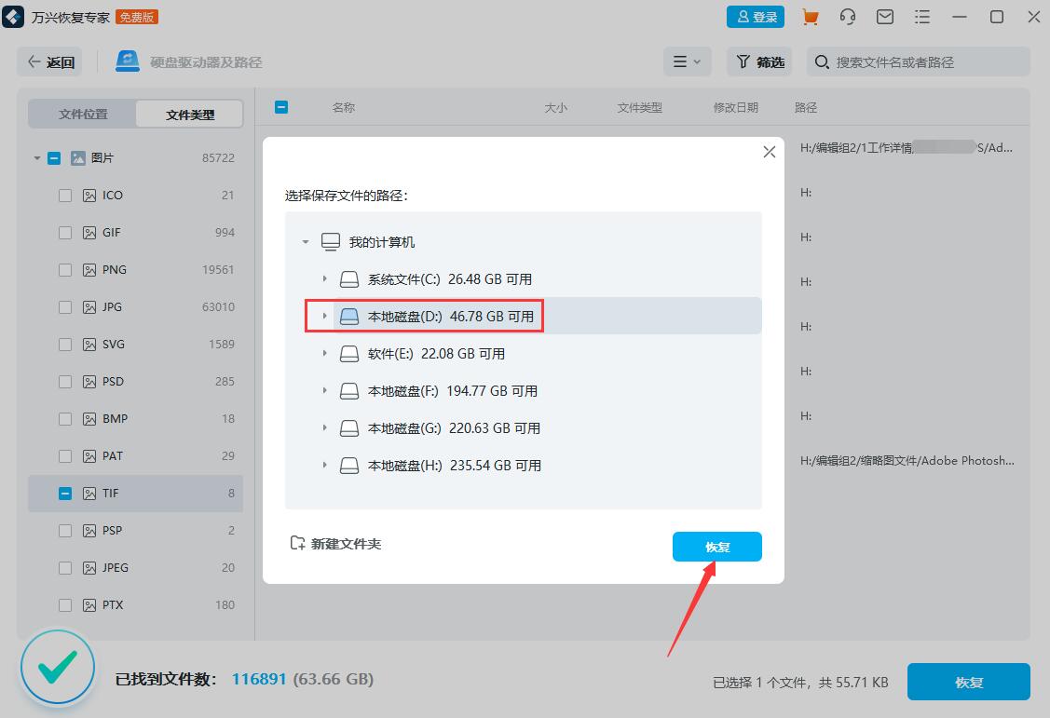Check the PNG file type checkbox
The width and height of the screenshot is (1050, 718).
65,269
